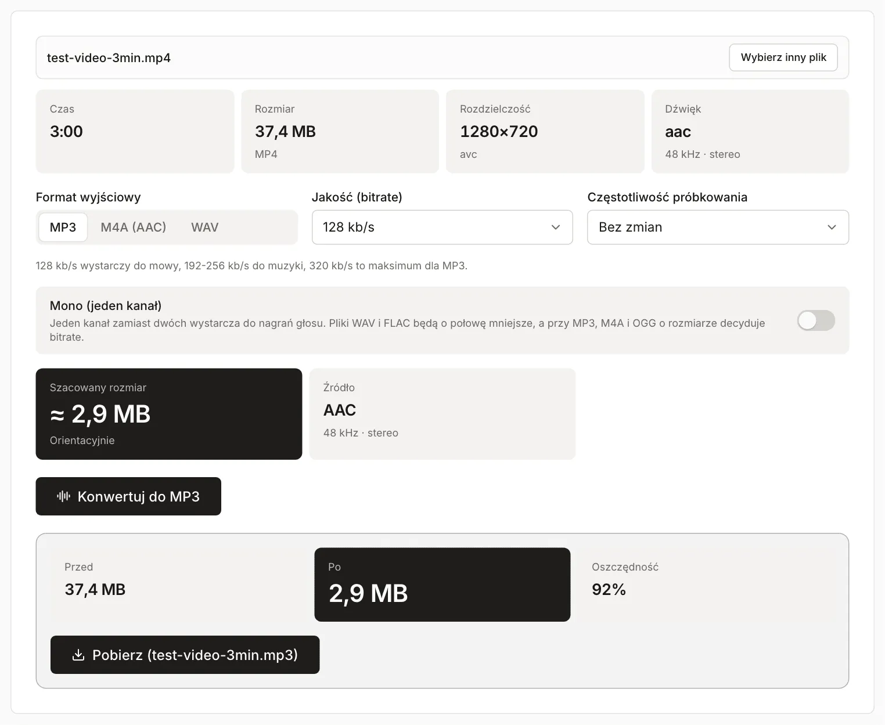This screenshot has width=885, height=725.
Task: Click the estimated size ≈ 2,9 MB
Action: [x=100, y=414]
